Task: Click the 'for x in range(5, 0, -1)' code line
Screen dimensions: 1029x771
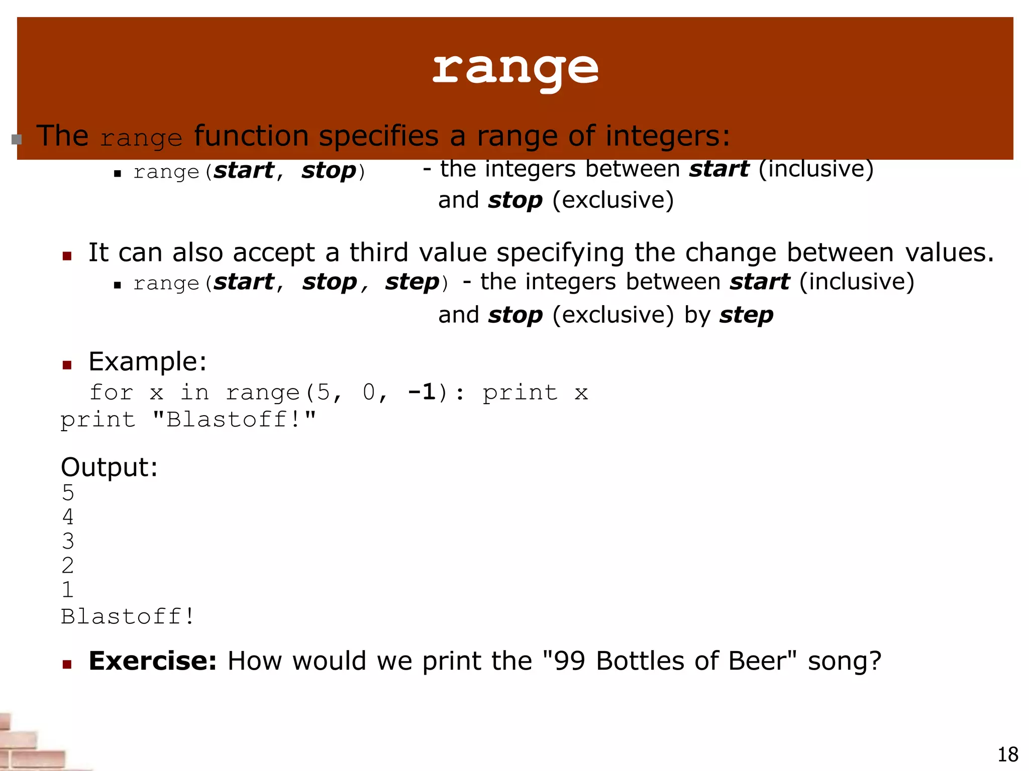Action: click(338, 393)
